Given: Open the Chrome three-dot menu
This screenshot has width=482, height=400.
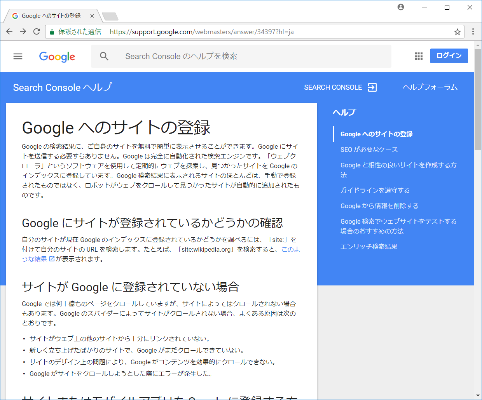Looking at the screenshot, I should (473, 31).
